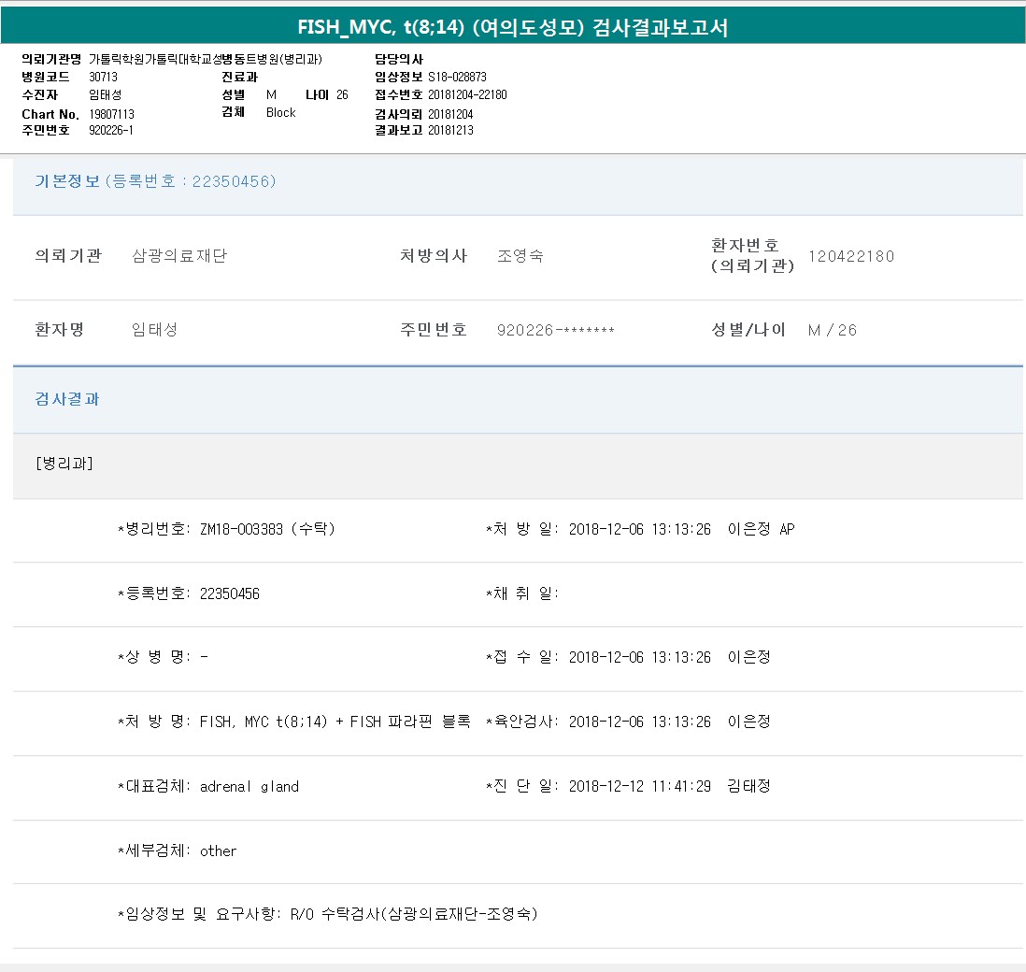Click masked 주민번호 920226-*******
Viewport: 1026px width, 972px height.
[556, 330]
